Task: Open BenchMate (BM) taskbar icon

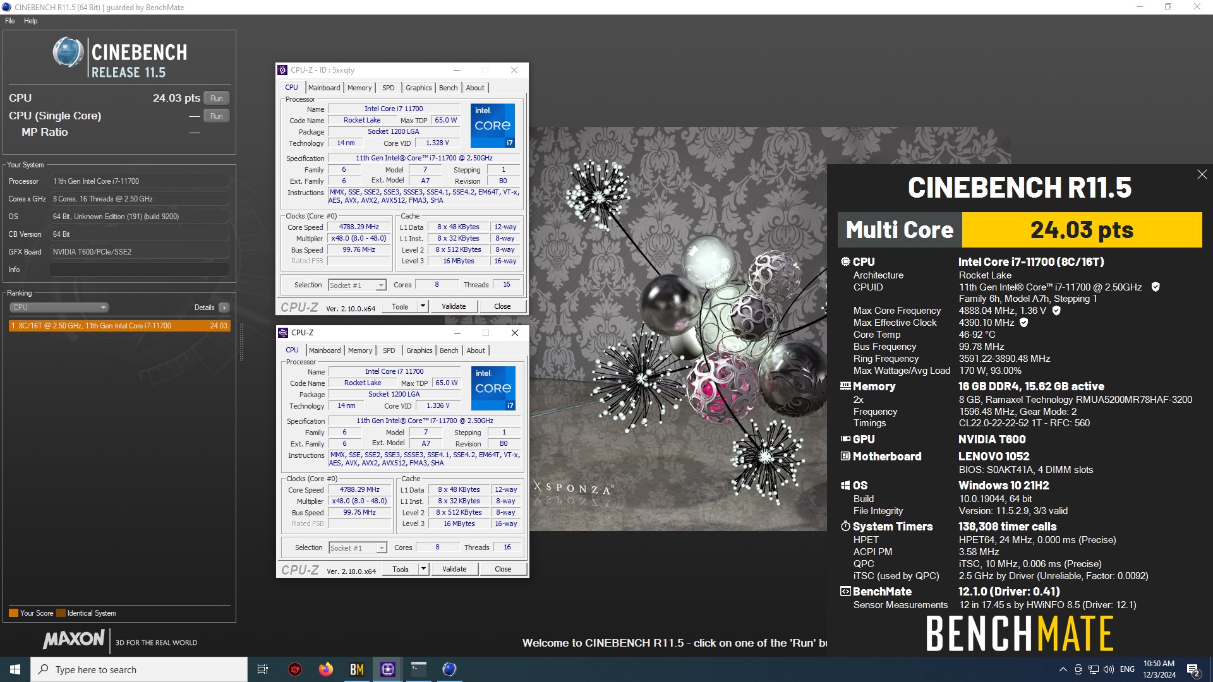Action: (x=357, y=669)
